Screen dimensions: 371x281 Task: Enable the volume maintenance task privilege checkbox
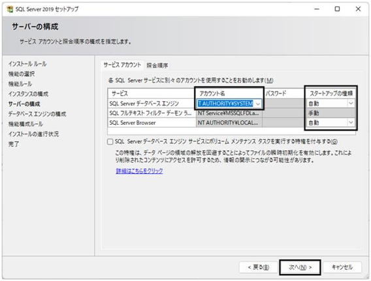pyautogui.click(x=110, y=142)
